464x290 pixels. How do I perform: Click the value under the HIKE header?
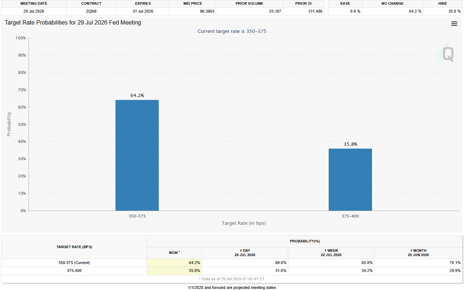(x=454, y=11)
